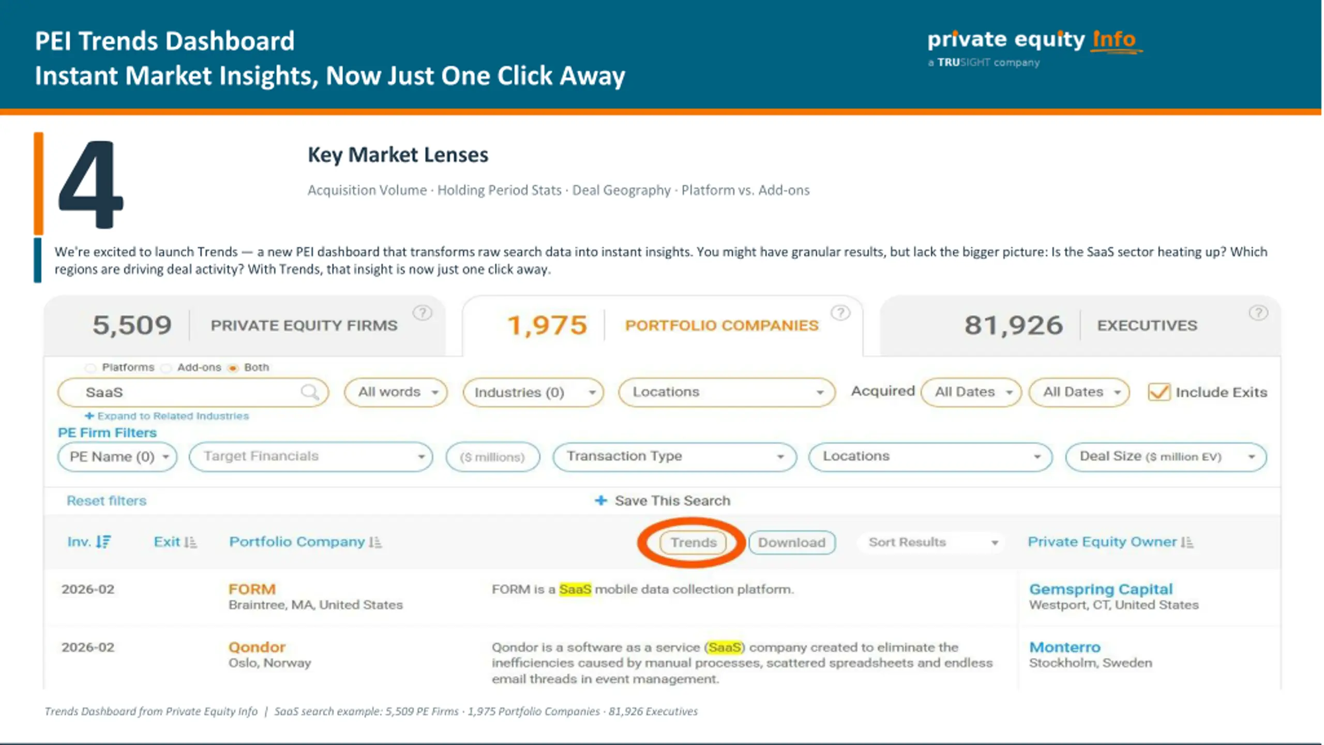Expand the Transaction Type dropdown
The width and height of the screenshot is (1324, 745).
tap(674, 457)
